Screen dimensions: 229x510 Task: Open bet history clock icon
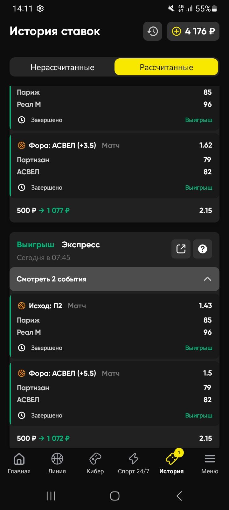153,31
